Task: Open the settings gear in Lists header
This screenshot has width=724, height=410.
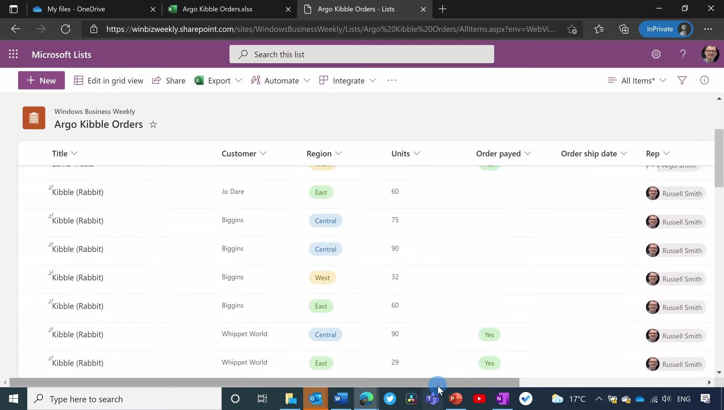Action: 656,54
